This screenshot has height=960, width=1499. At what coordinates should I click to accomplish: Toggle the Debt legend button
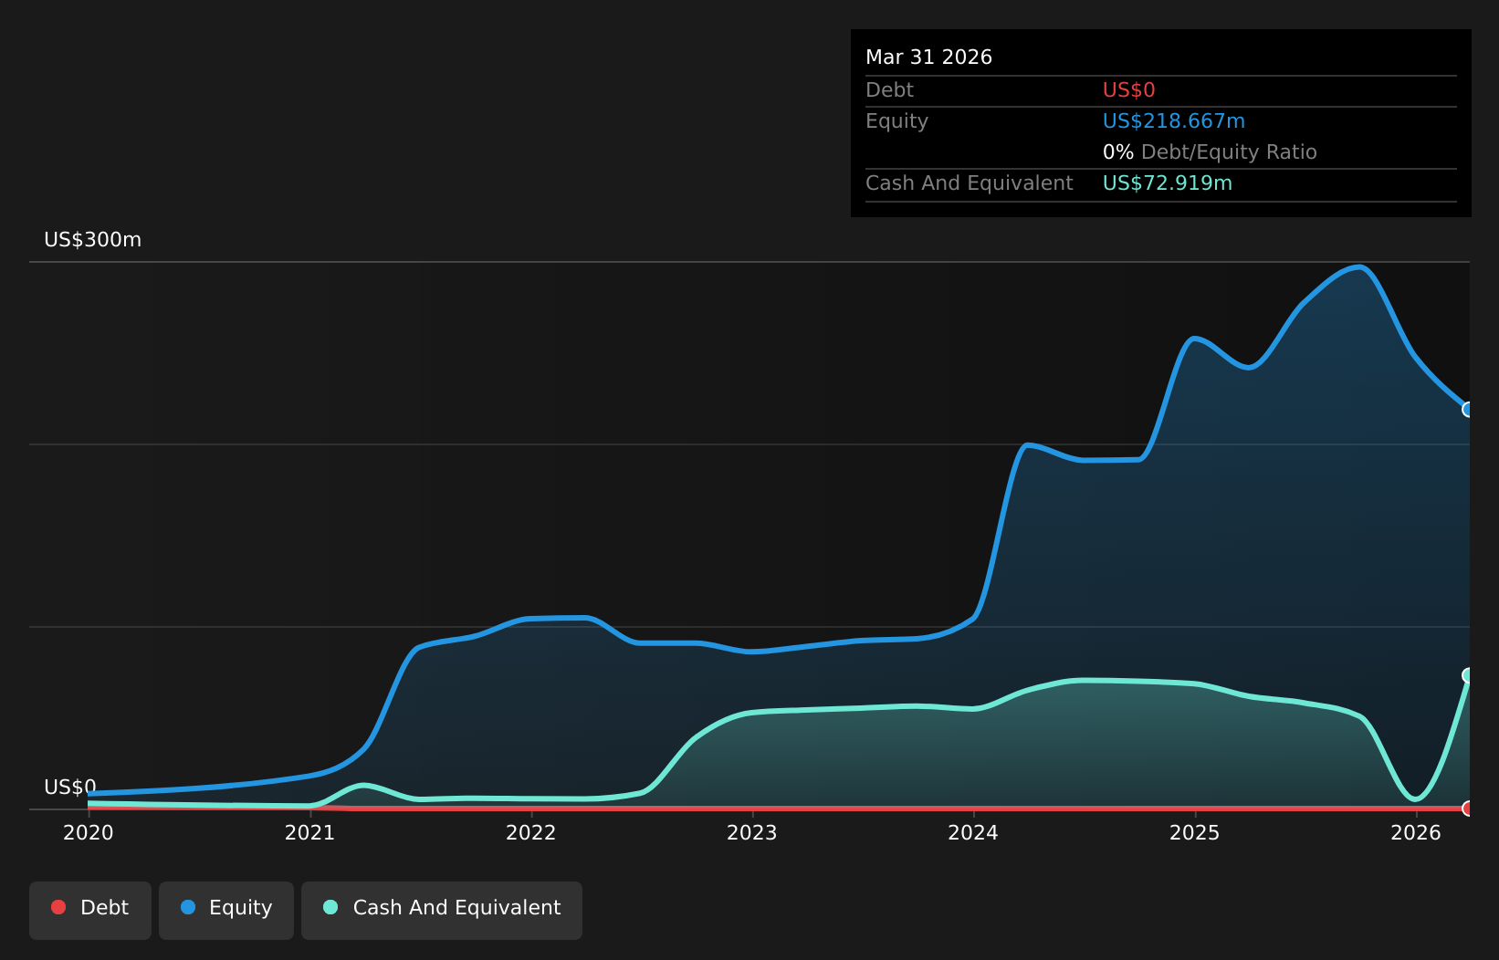tap(90, 910)
